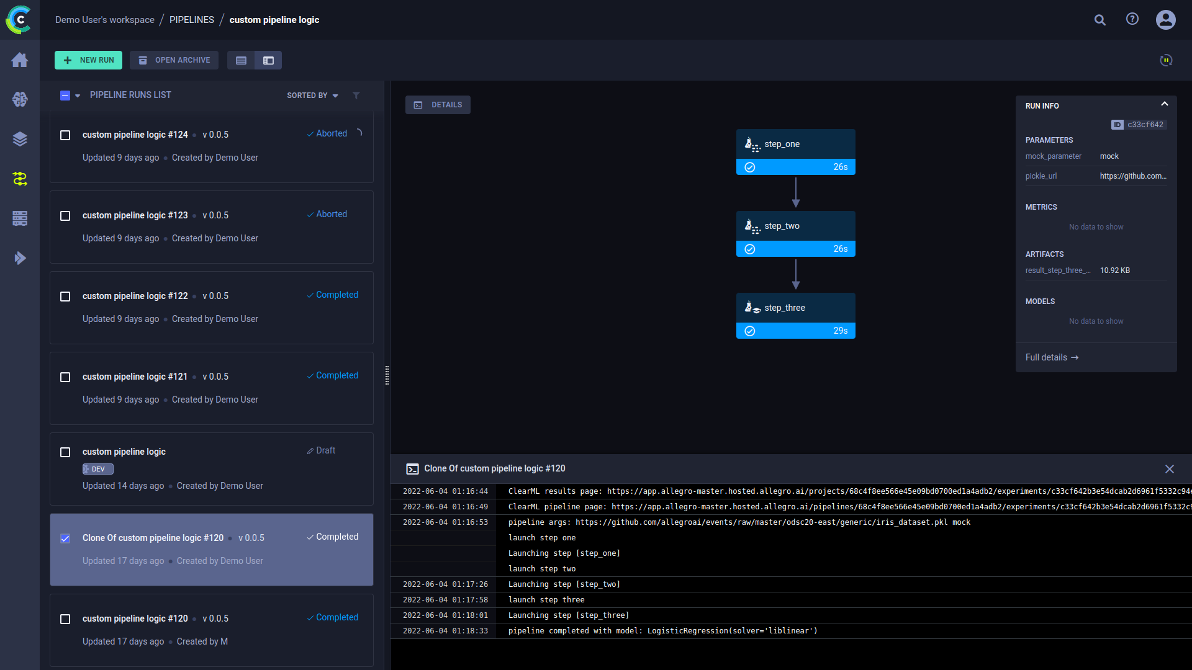Screen dimensions: 1192x670
Task: Click the 10.92 KB artifact size
Action: point(1115,270)
